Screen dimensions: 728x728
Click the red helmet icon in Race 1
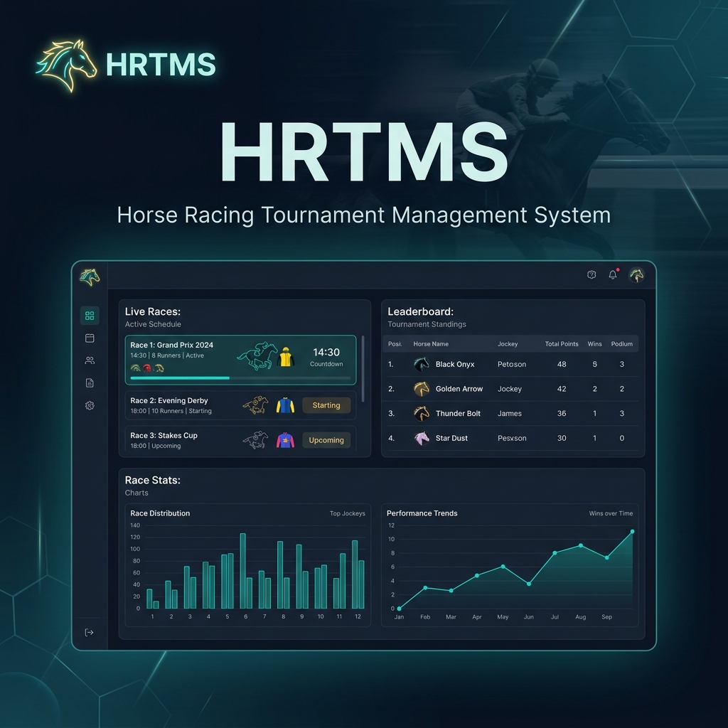(147, 368)
